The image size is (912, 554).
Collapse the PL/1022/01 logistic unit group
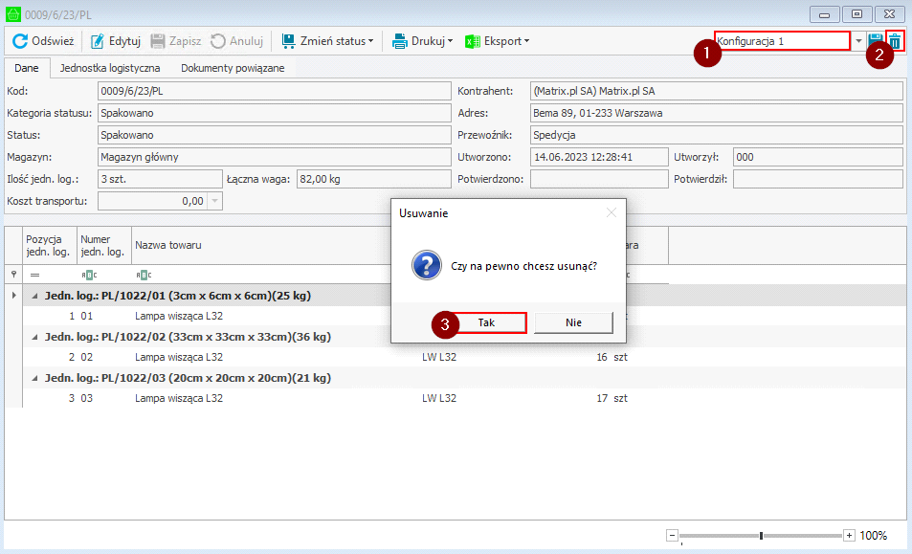pos(35,296)
